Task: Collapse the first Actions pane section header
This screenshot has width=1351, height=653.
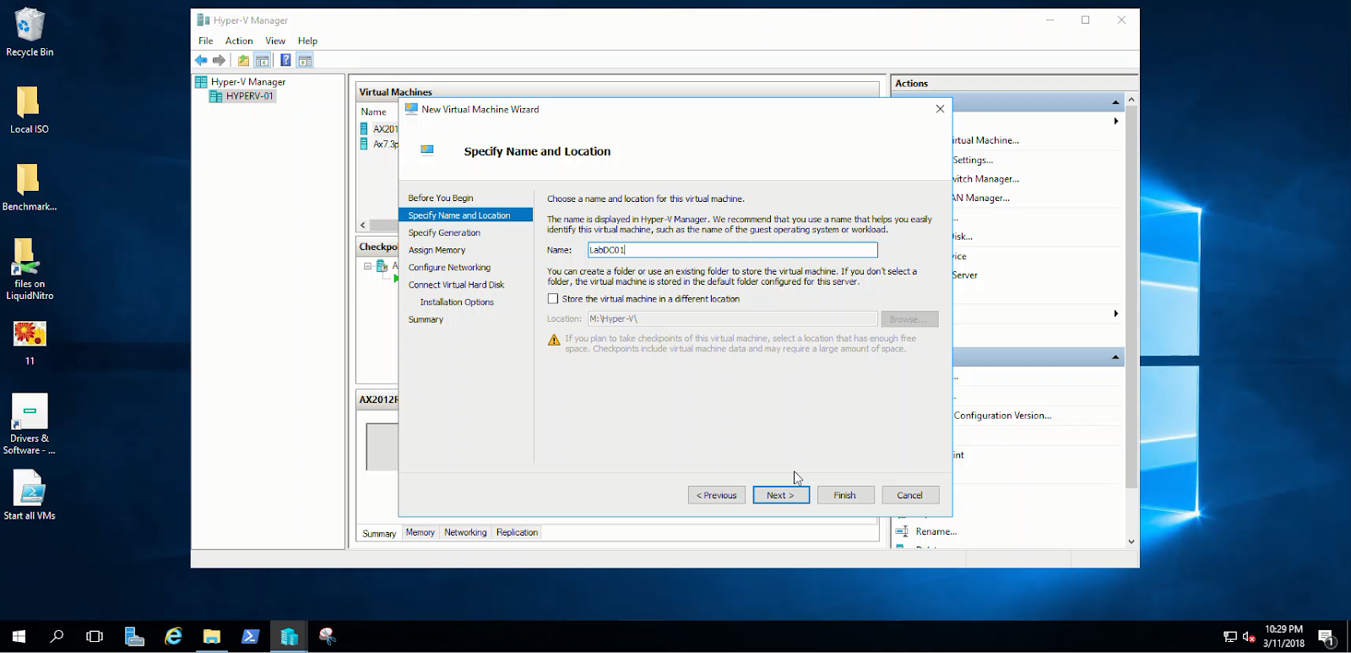Action: tap(1115, 102)
